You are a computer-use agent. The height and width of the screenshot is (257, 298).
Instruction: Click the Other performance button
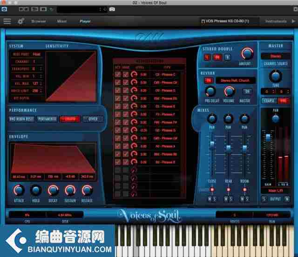tap(93, 119)
